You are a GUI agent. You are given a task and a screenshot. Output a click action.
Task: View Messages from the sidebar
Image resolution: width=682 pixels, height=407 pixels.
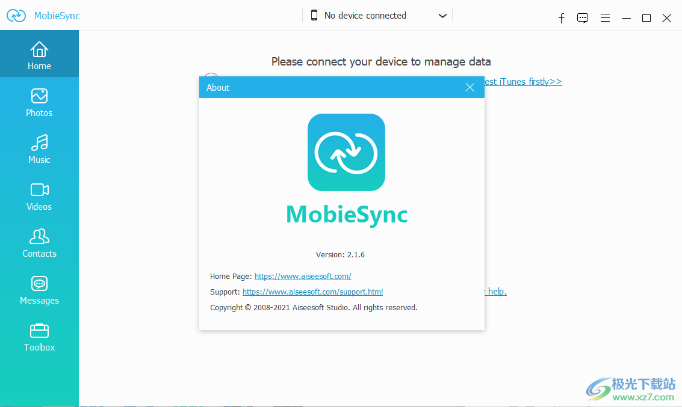pos(39,288)
